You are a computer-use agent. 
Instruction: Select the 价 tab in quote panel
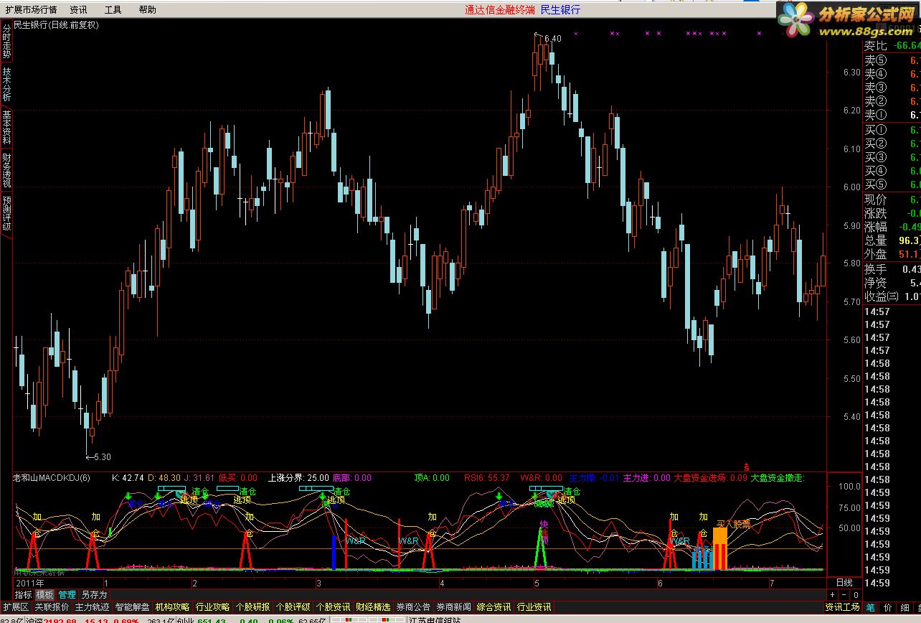[887, 607]
